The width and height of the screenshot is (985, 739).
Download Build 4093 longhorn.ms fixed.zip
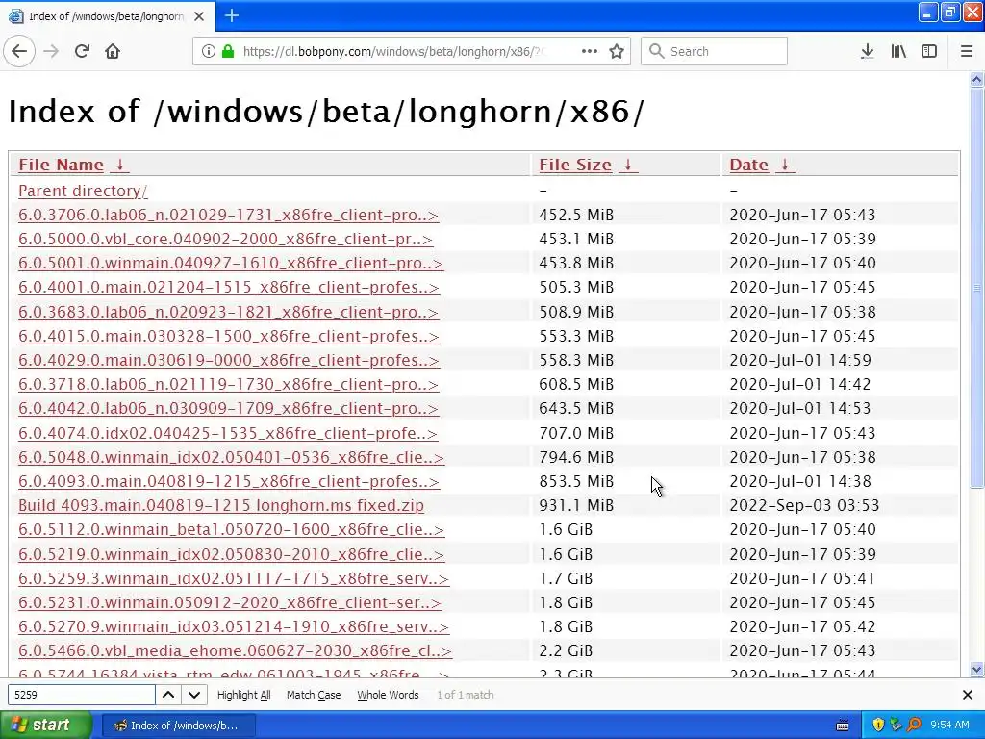(221, 505)
